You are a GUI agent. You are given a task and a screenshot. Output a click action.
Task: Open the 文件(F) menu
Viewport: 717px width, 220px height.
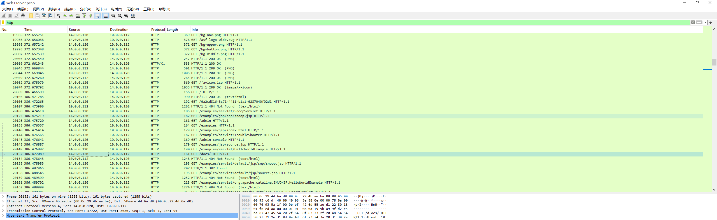pos(8,9)
